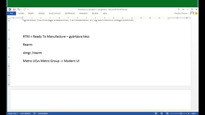
Task: Open the REFERENCES ribbon tab
Action: click(70, 13)
